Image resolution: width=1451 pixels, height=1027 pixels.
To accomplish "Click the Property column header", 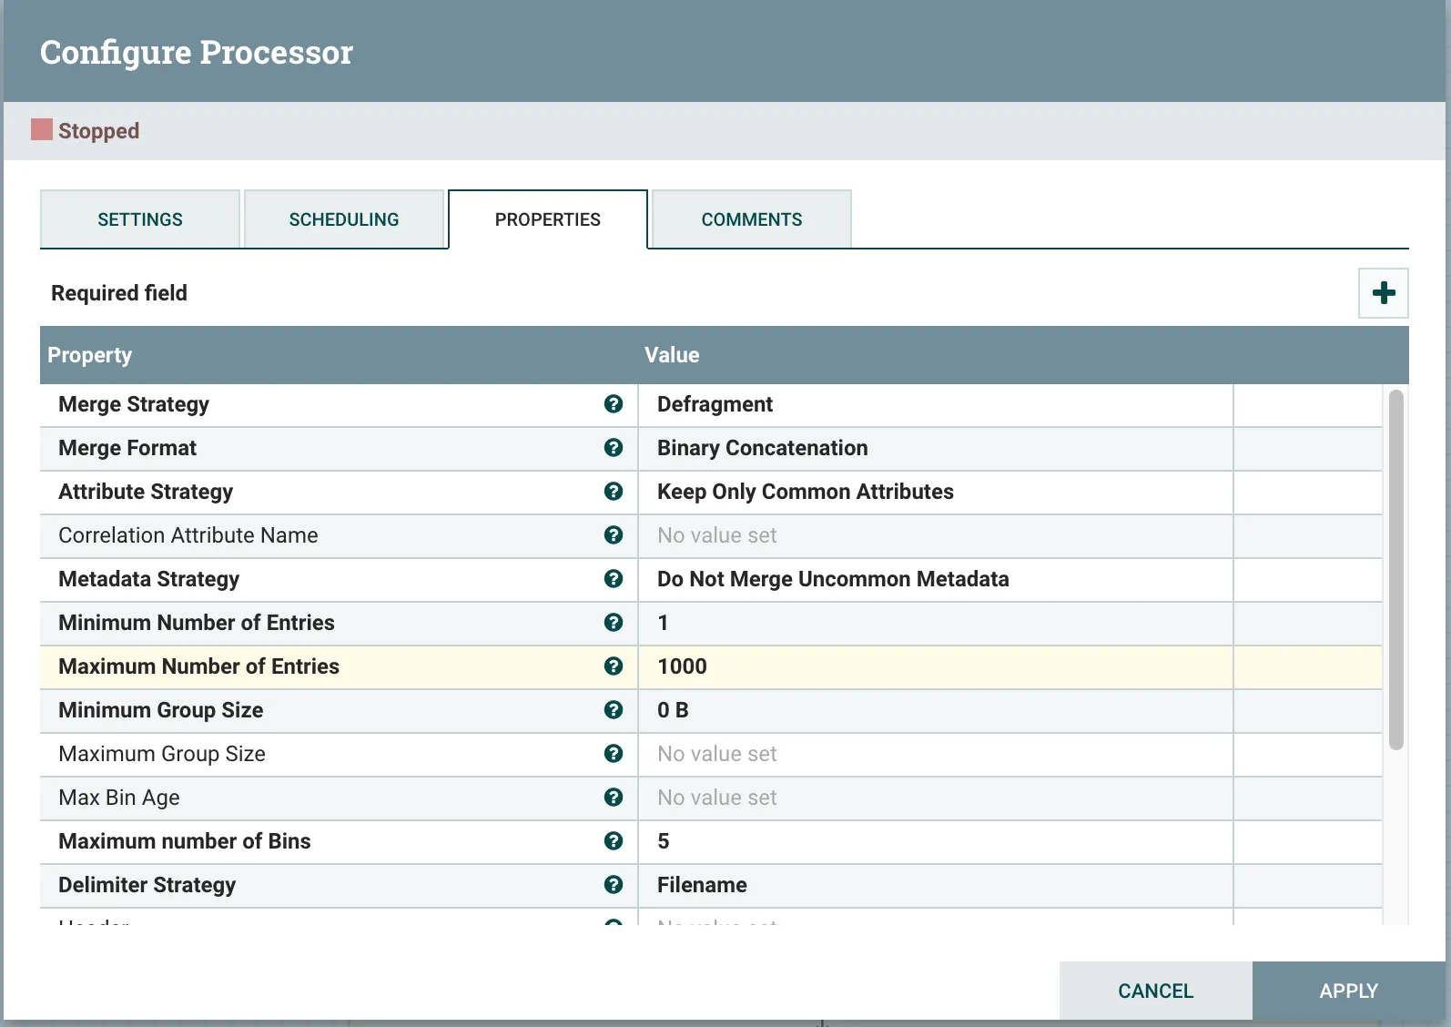I will coord(339,355).
